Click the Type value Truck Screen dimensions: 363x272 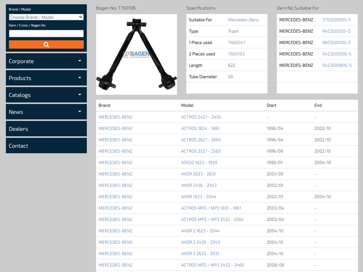click(x=233, y=31)
